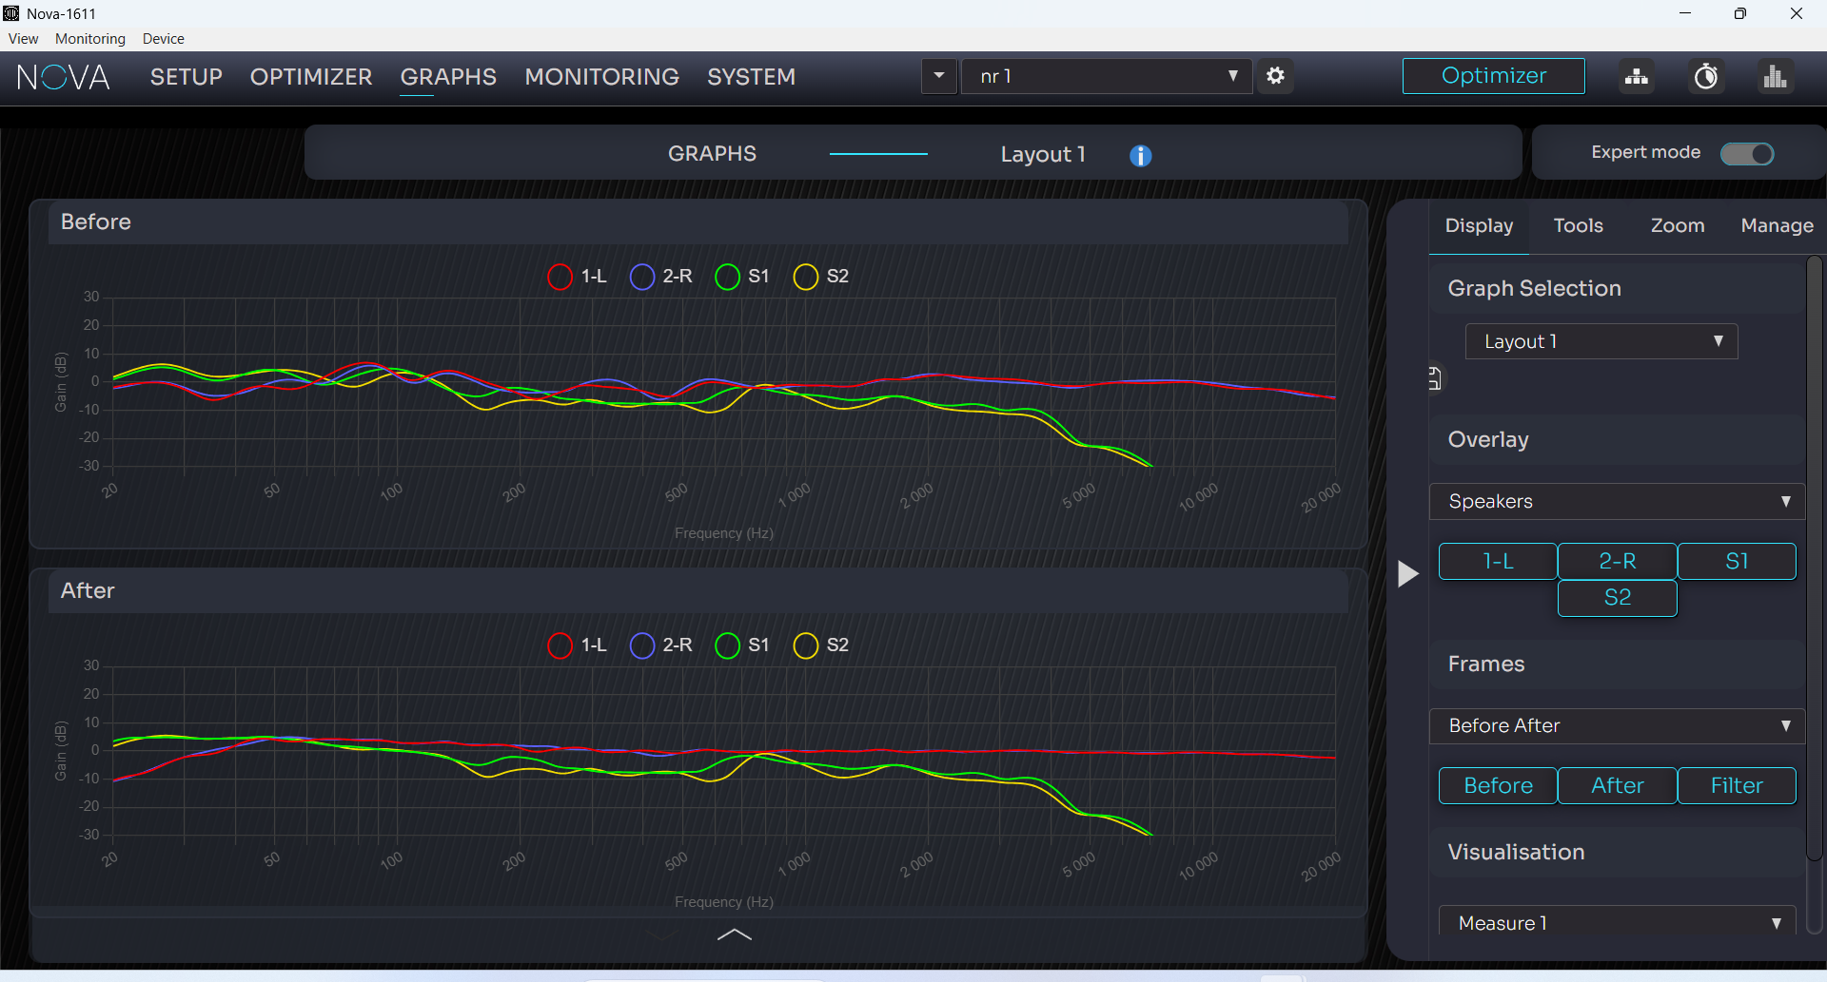
Task: Switch to the OPTIMIZER tab
Action: (311, 77)
